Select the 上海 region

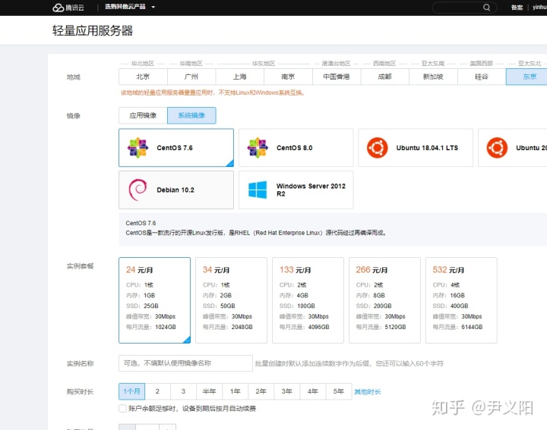(x=239, y=77)
